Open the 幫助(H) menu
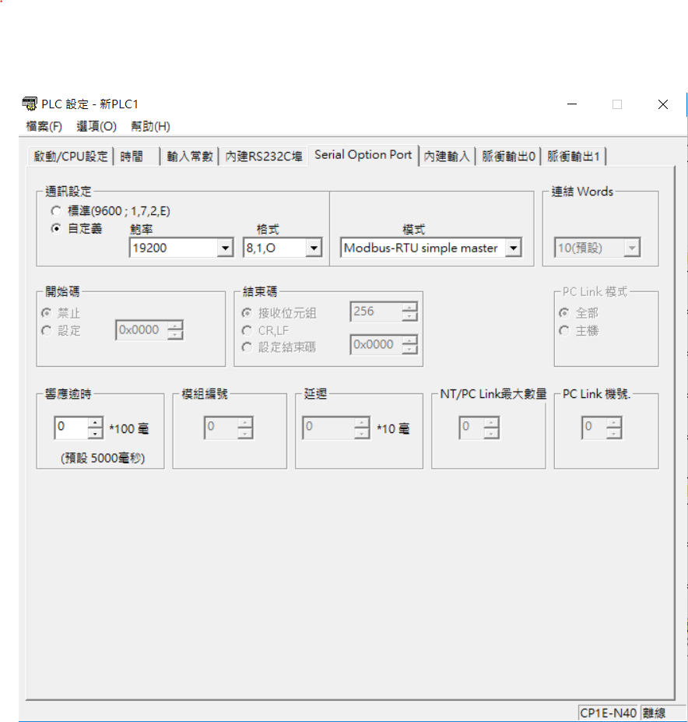 click(150, 126)
